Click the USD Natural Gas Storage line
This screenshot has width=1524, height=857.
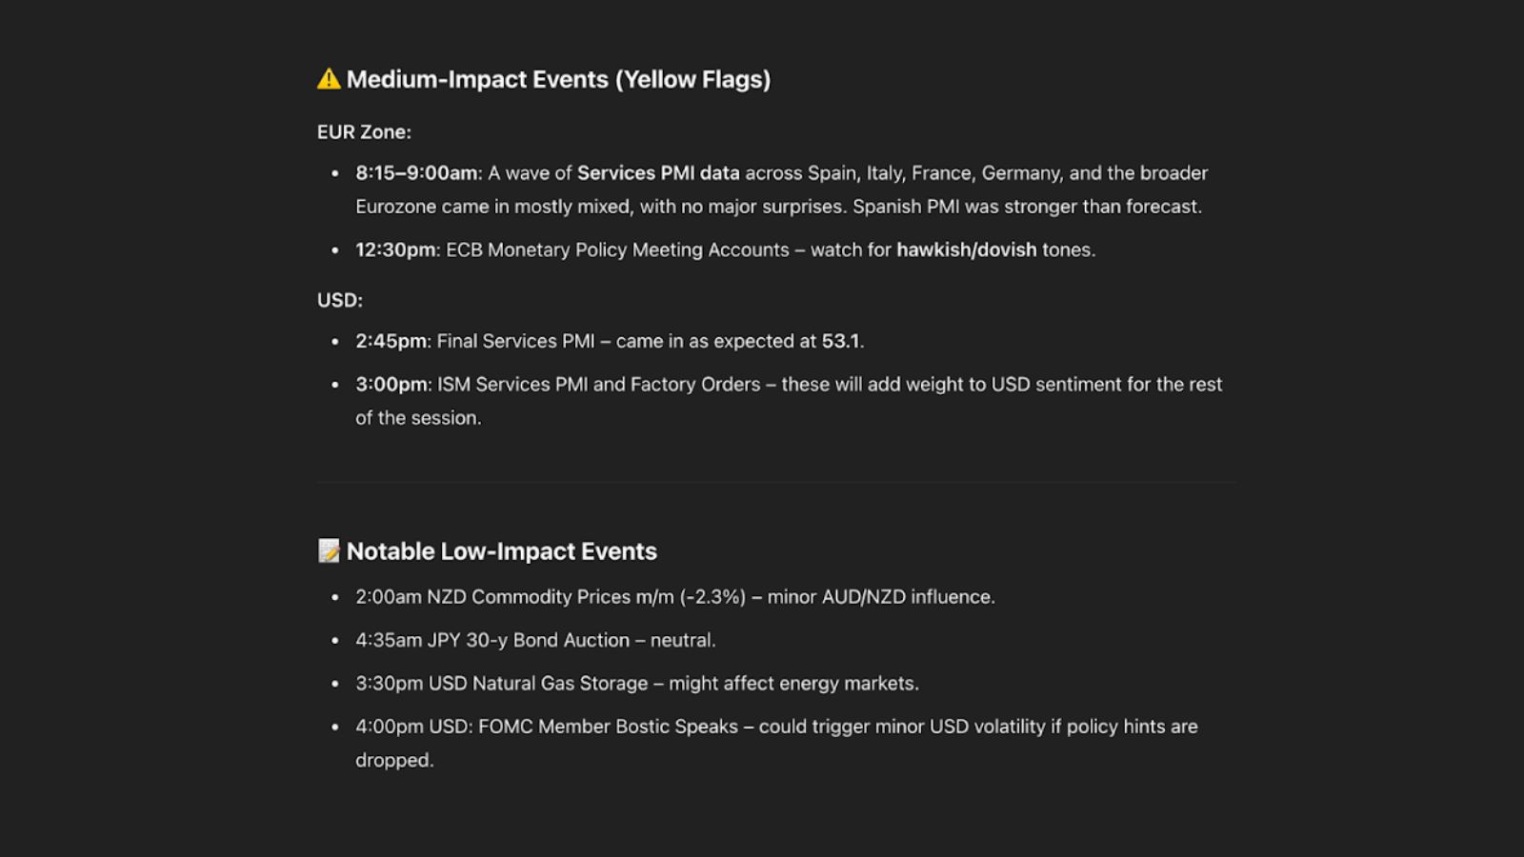[636, 684]
